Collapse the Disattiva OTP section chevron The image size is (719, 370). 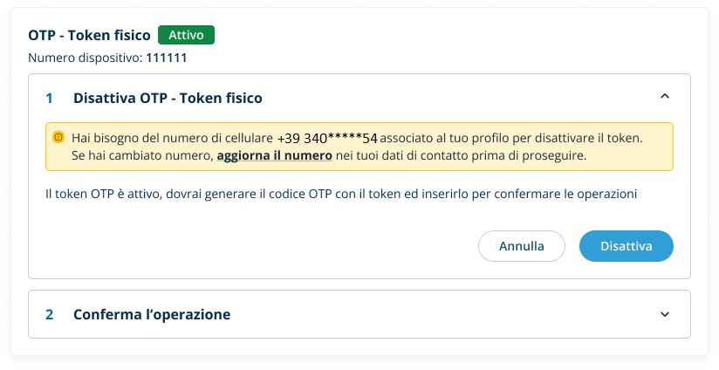pos(665,97)
